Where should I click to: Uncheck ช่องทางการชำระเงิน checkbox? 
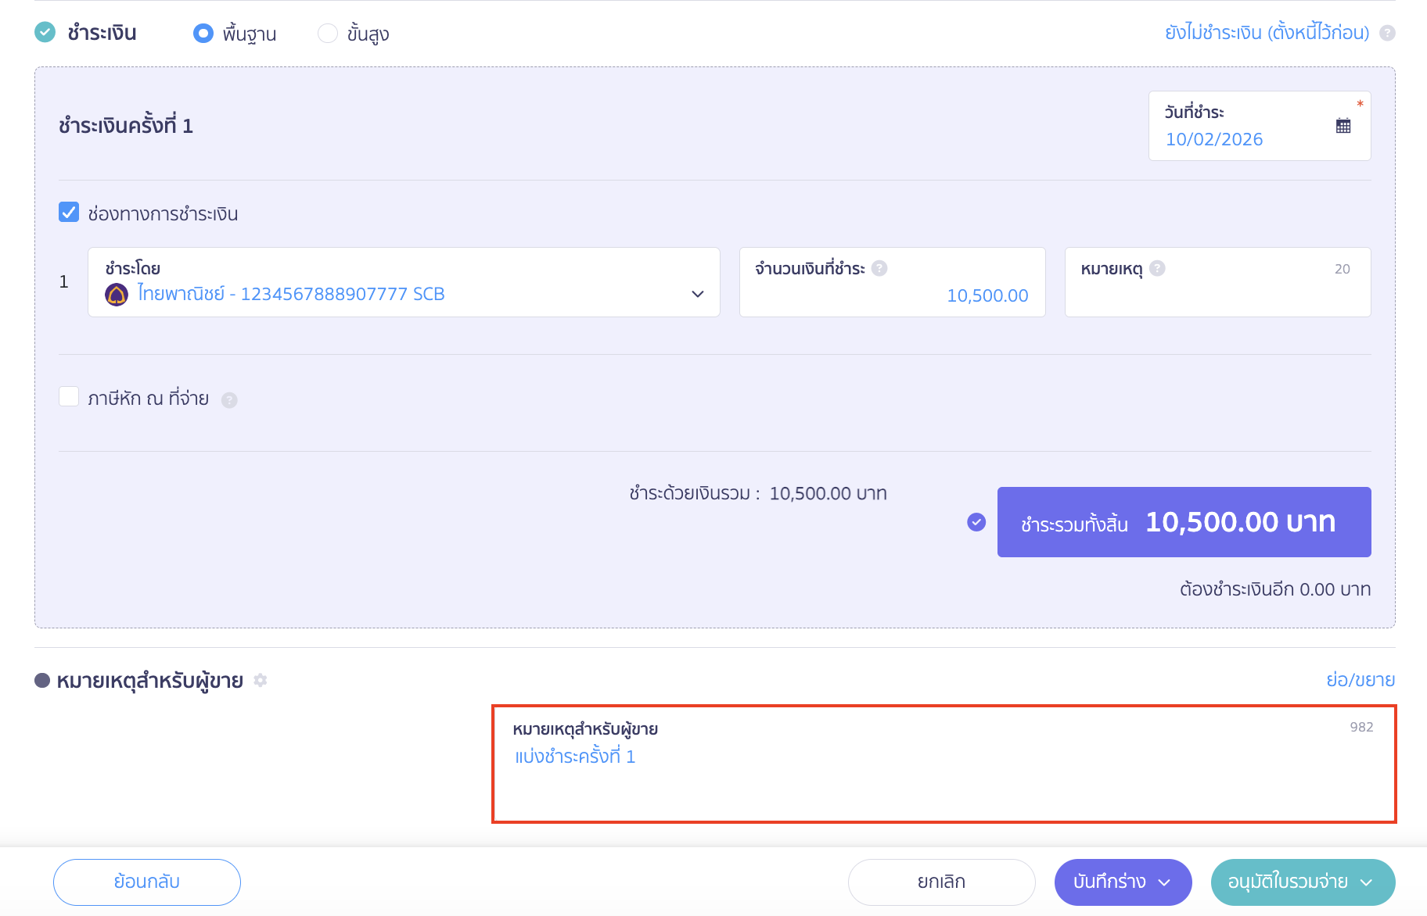tap(69, 213)
